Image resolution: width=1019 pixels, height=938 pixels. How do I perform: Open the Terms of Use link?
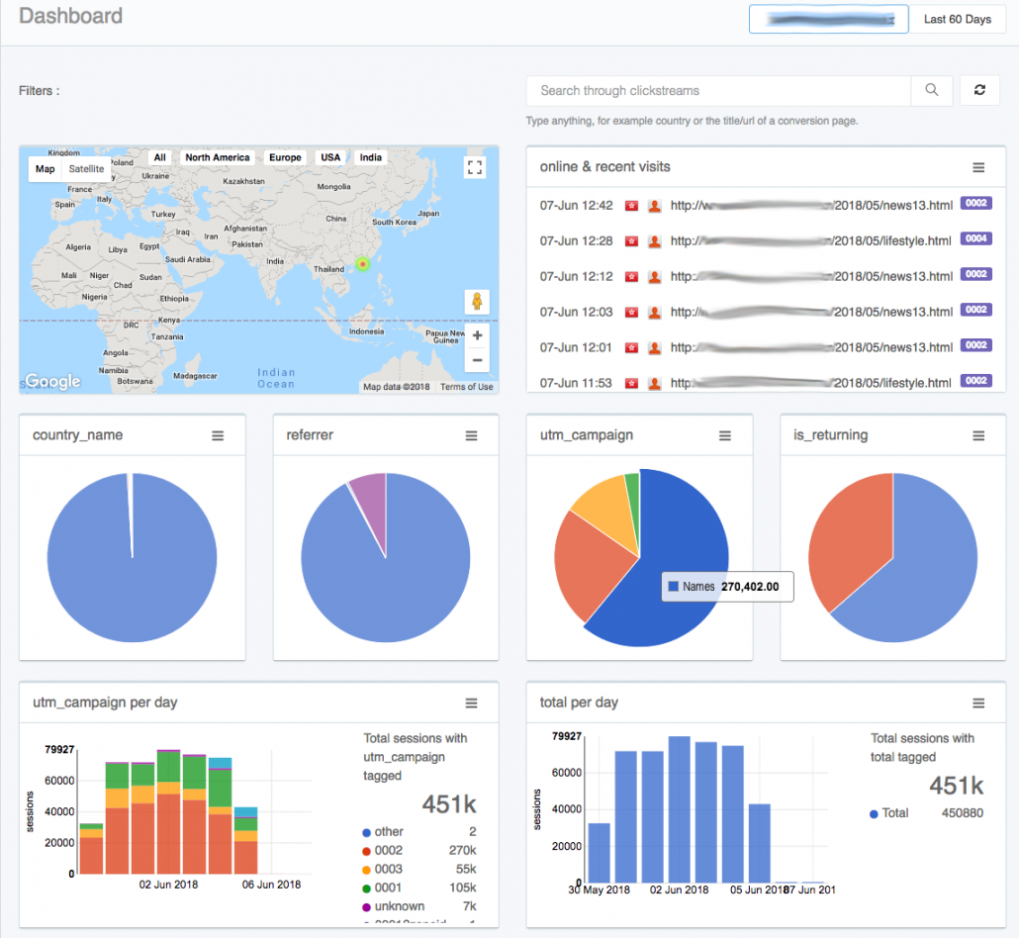466,387
